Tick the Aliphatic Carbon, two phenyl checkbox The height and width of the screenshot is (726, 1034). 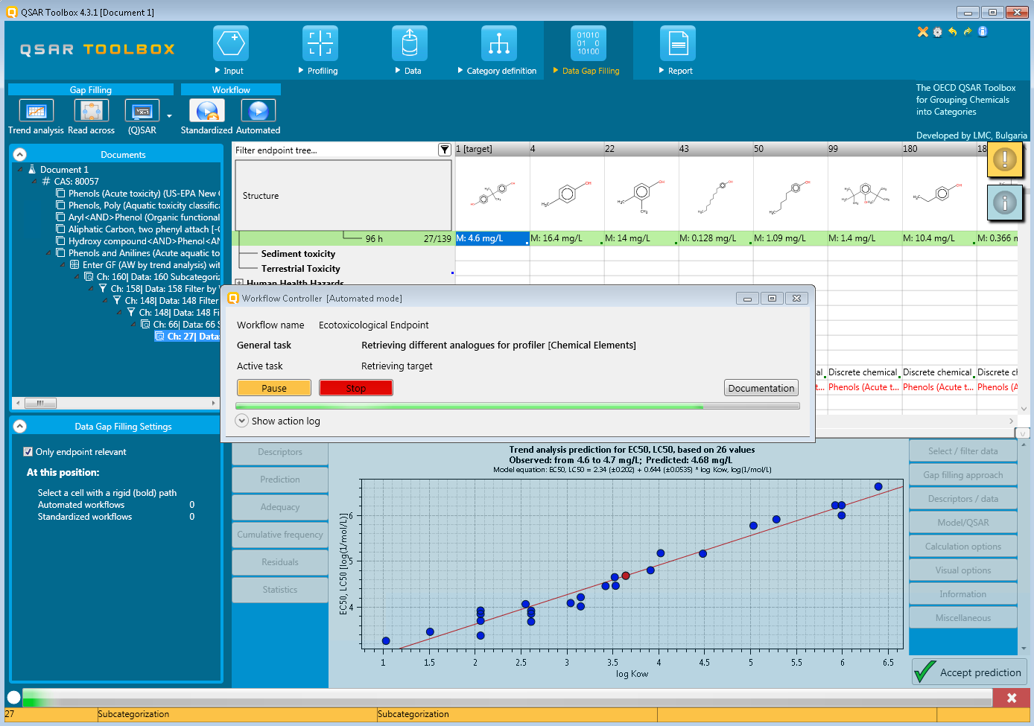[x=60, y=229]
